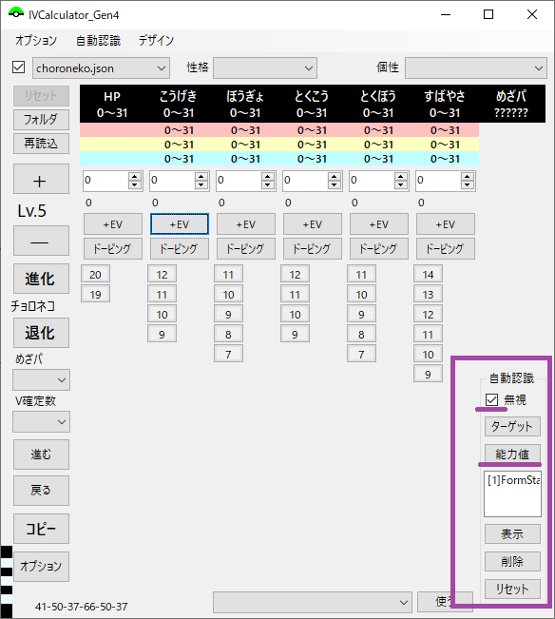
Task: Increment the すばやさ EV spinner up arrow
Action: pyautogui.click(x=468, y=177)
